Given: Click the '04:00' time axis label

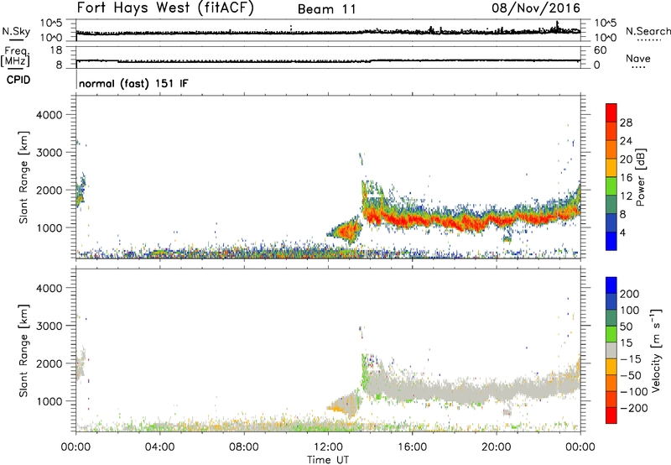Looking at the screenshot, I should click(x=160, y=447).
